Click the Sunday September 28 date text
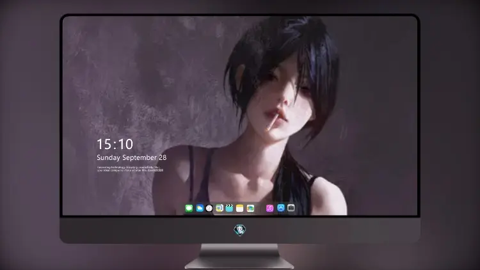This screenshot has width=480, height=270. pyautogui.click(x=132, y=157)
